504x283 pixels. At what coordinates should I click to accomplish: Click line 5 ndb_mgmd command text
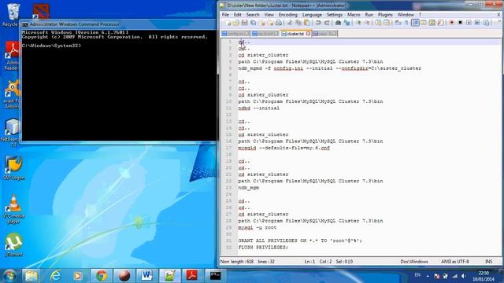[329, 68]
